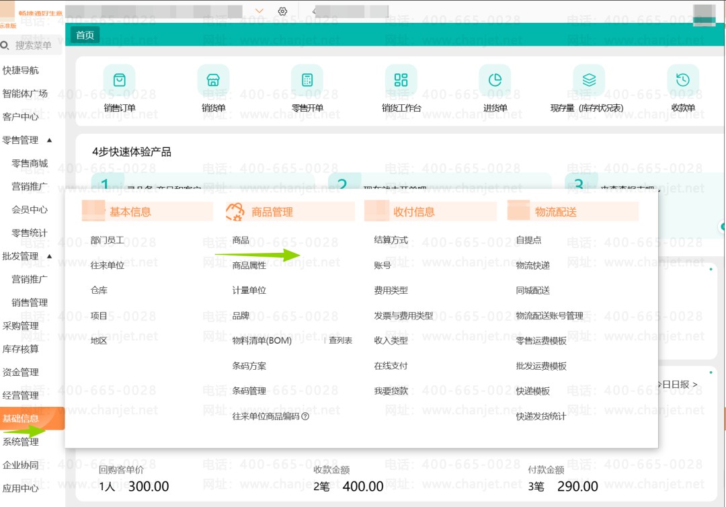
Task: Open 智能体广场 in the sidebar
Action: (25, 93)
